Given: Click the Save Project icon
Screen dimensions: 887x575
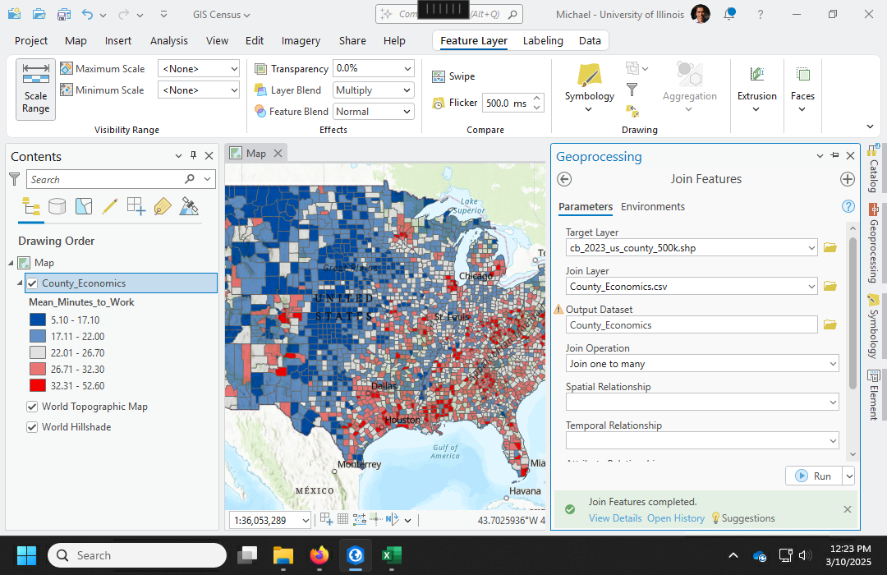Looking at the screenshot, I should coord(64,14).
